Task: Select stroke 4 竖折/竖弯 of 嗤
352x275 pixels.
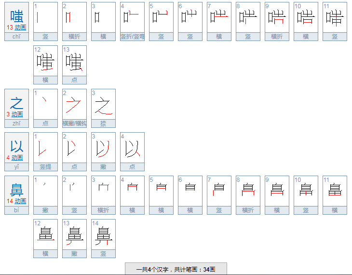Action: (x=132, y=18)
